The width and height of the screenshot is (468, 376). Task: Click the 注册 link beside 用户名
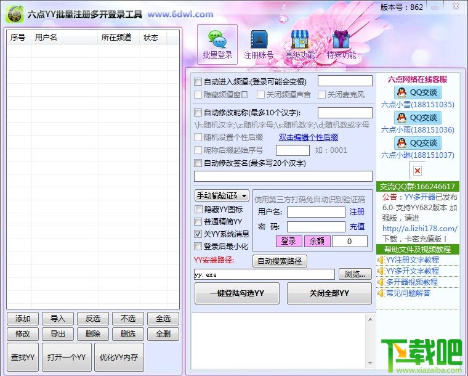(357, 212)
